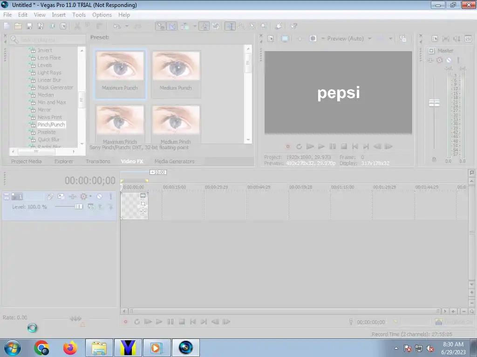Switch to the Transitions tab
The height and width of the screenshot is (357, 477).
coord(98,161)
